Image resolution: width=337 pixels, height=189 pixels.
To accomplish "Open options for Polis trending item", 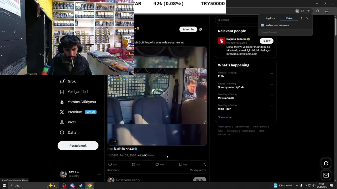I will pyautogui.click(x=272, y=73).
